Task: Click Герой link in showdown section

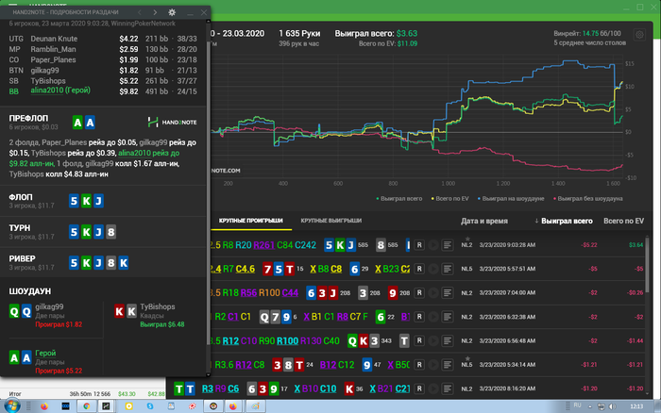Action: [x=45, y=353]
